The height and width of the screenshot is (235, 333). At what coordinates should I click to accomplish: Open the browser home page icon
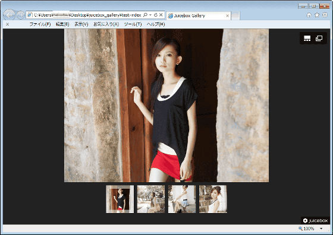(x=309, y=15)
